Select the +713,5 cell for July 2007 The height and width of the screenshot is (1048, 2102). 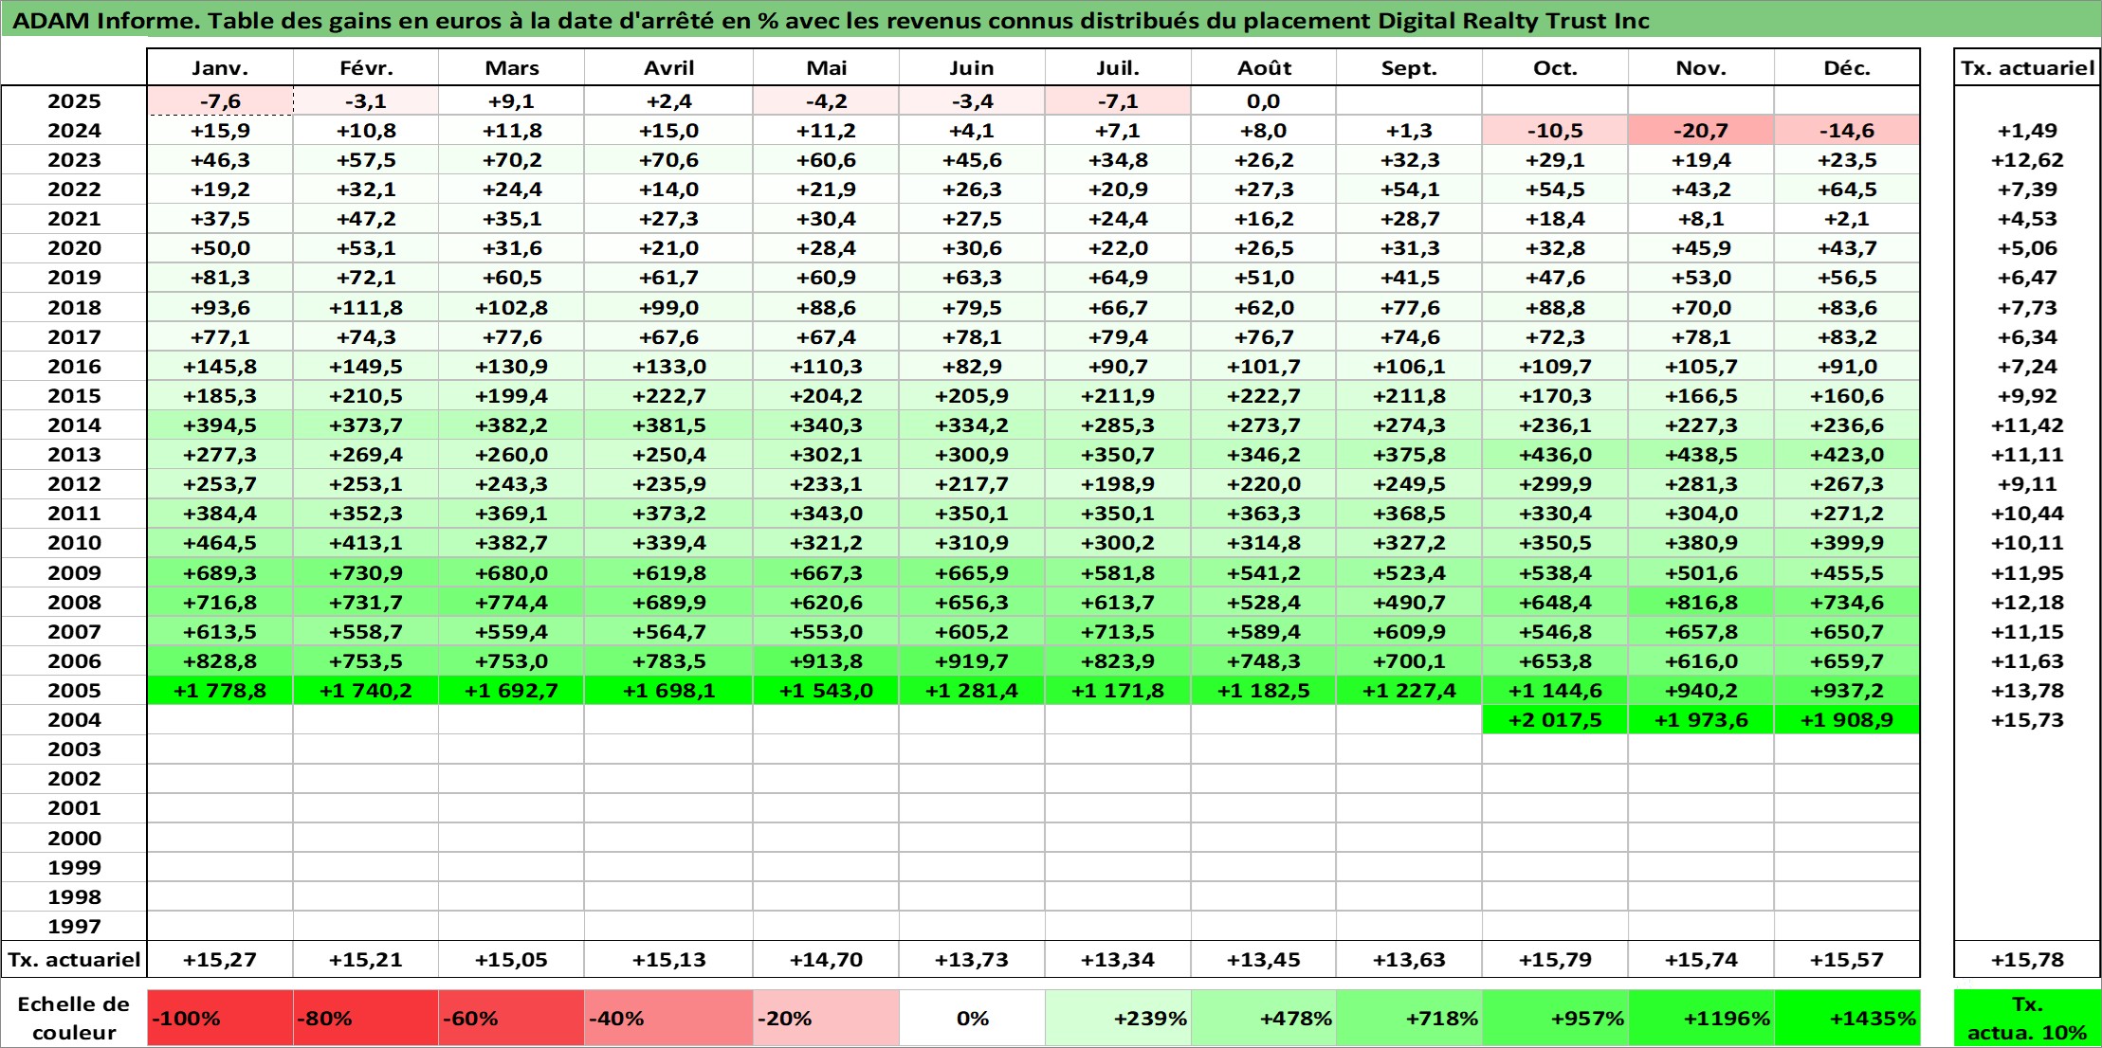[1118, 631]
